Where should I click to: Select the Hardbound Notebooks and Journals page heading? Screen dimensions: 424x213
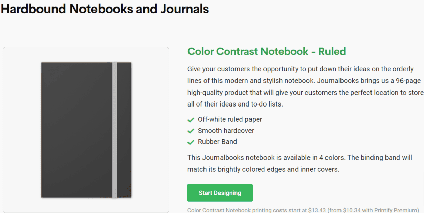tap(104, 9)
